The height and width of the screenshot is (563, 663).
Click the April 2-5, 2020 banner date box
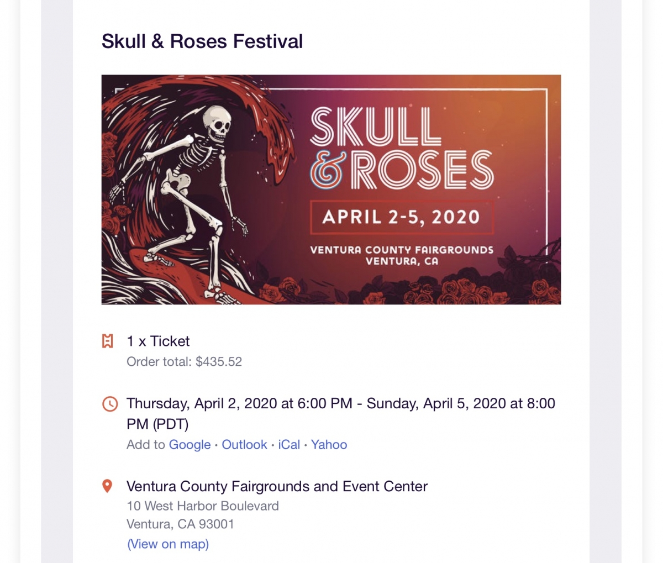[402, 217]
